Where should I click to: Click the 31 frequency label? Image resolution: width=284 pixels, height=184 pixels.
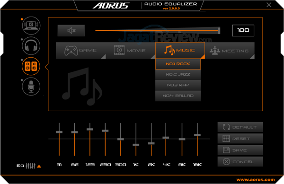(x=59, y=165)
